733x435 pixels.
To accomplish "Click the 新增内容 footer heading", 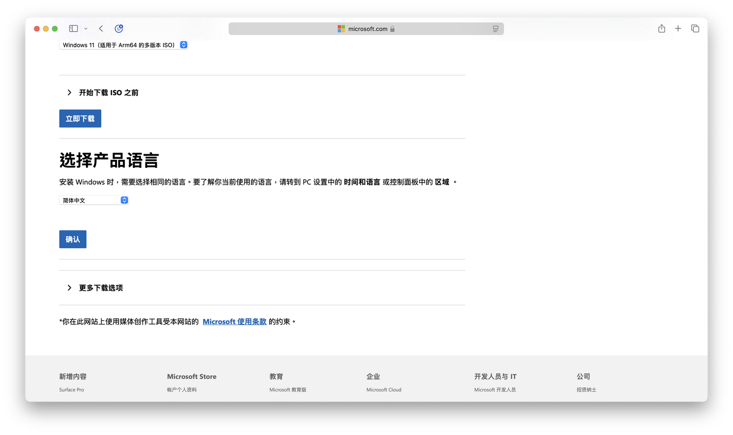I will [73, 376].
